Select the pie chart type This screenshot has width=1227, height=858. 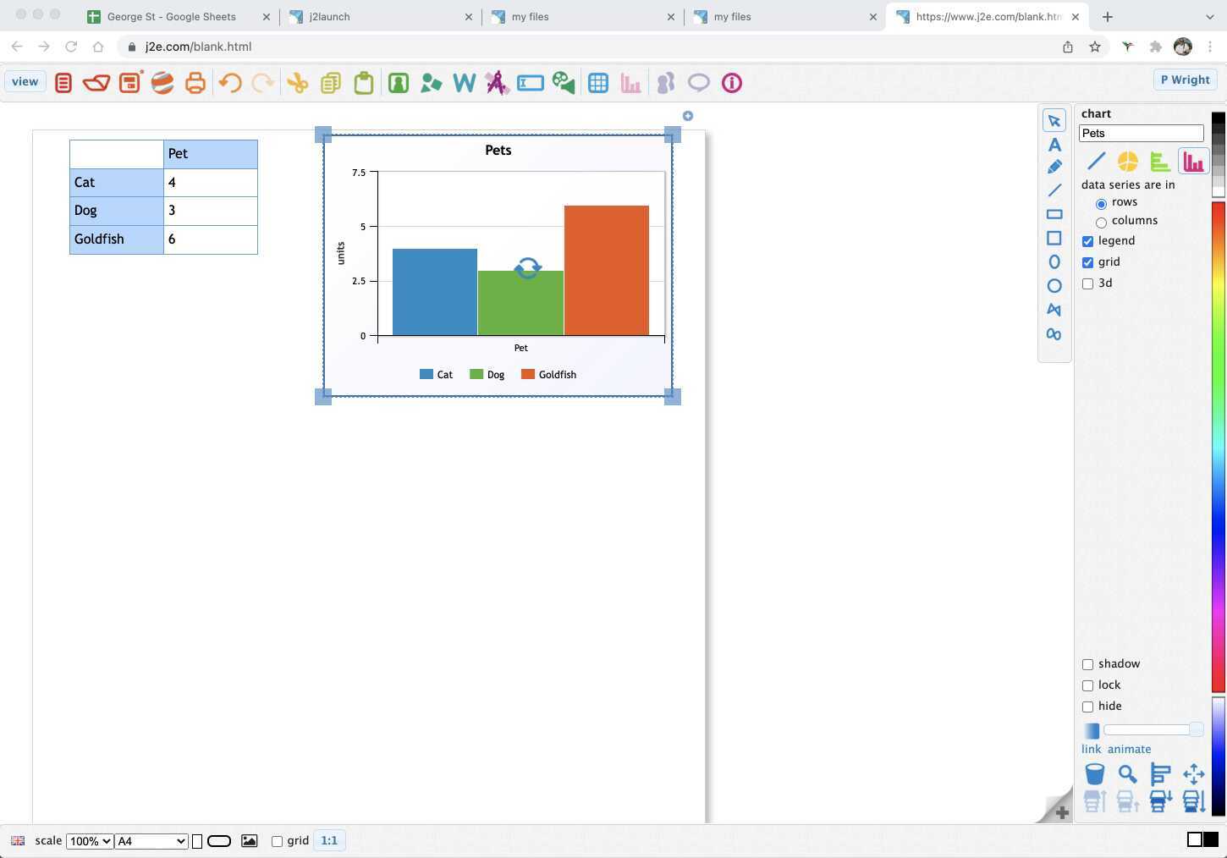[x=1127, y=161]
